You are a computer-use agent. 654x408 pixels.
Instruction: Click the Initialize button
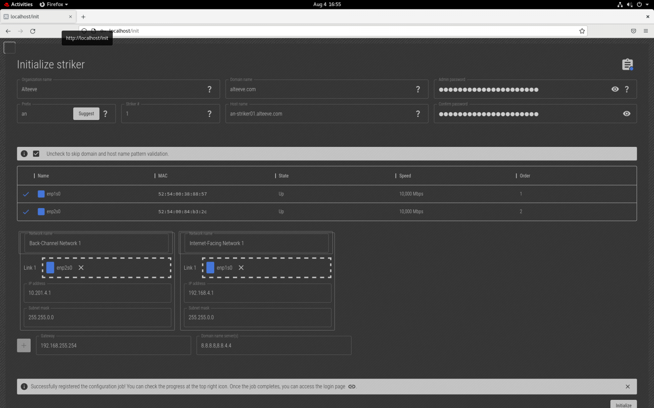(623, 405)
